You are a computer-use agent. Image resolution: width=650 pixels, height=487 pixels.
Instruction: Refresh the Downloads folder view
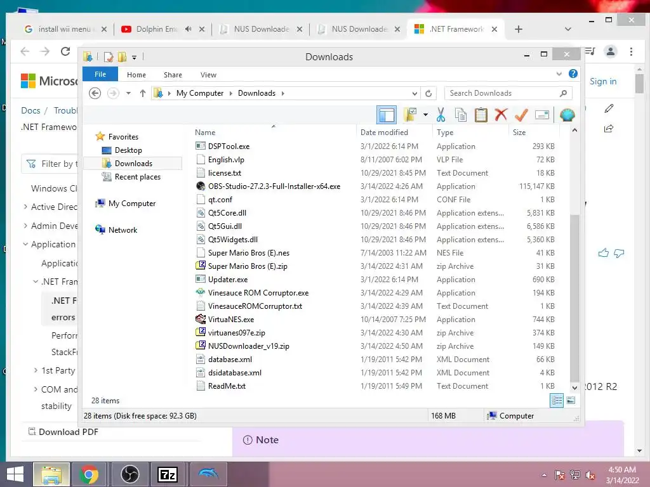coord(428,93)
